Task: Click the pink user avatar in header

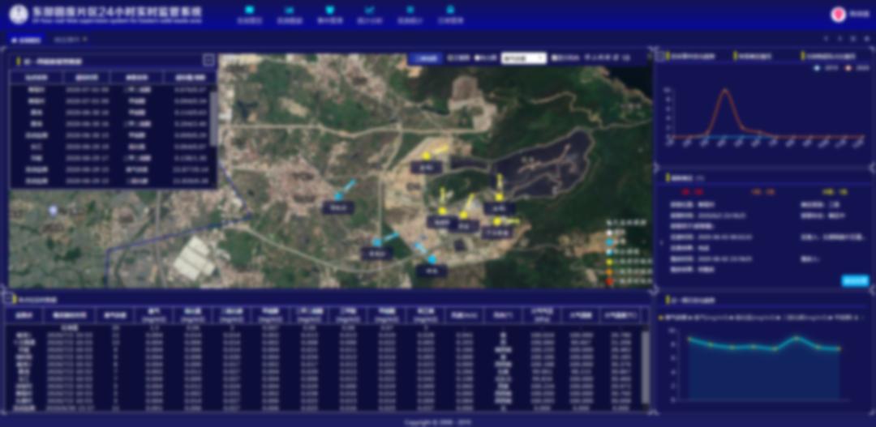Action: (838, 15)
